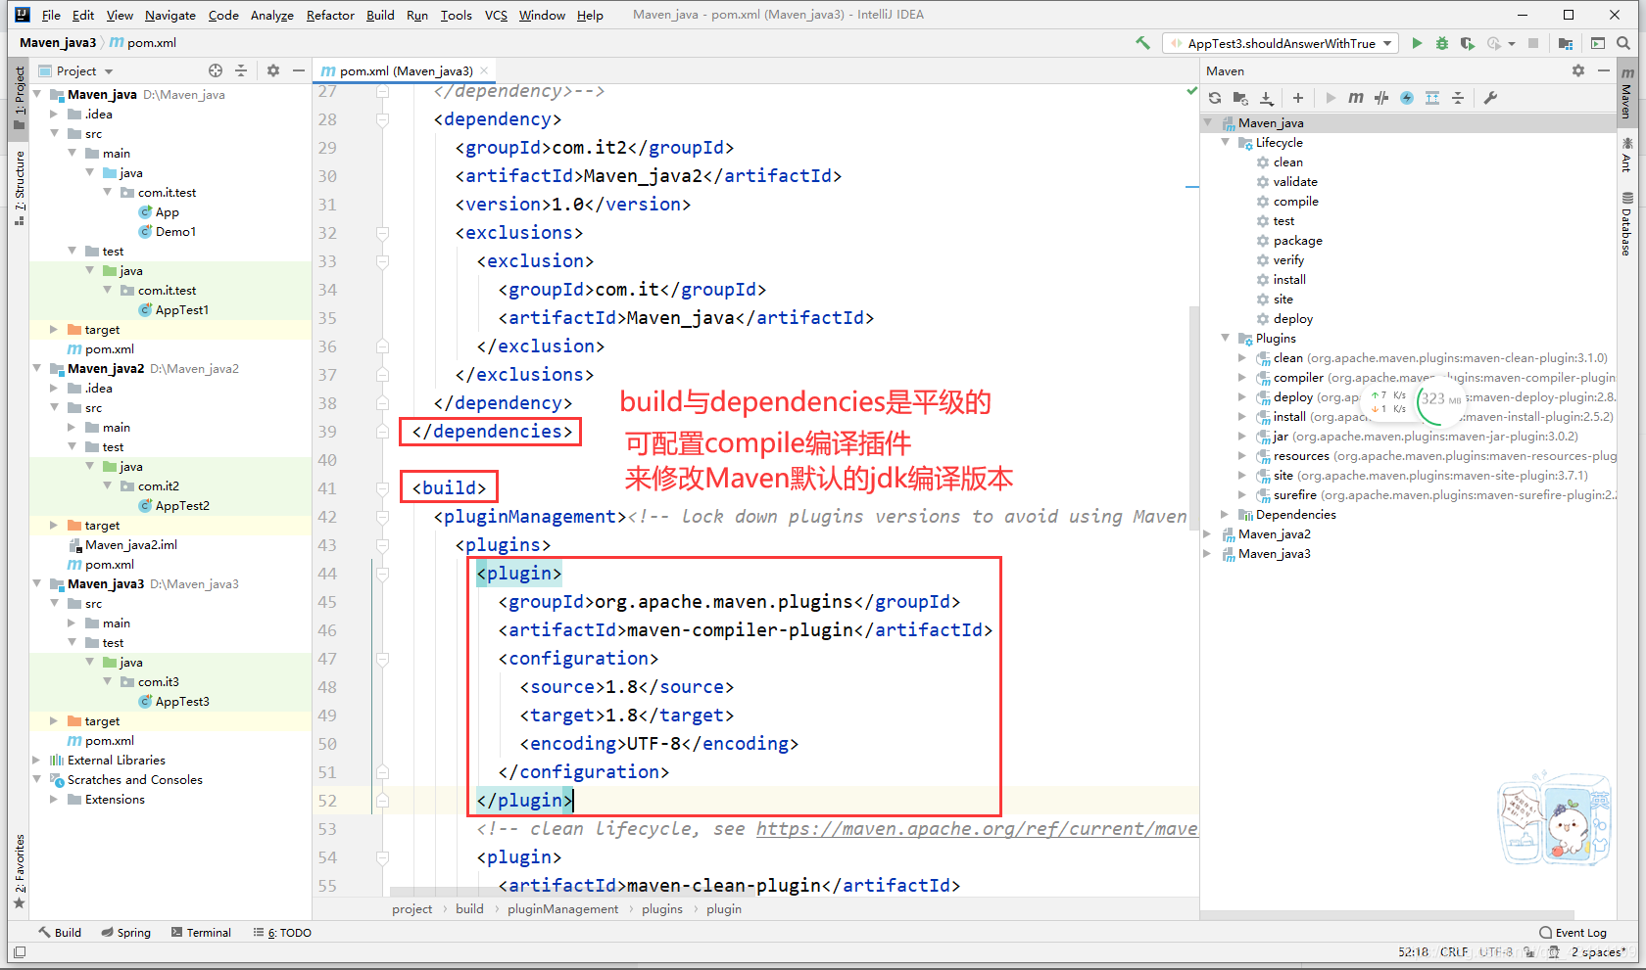This screenshot has height=970, width=1646.
Task: Click the 52:18 cursor position status entry
Action: click(x=1413, y=952)
